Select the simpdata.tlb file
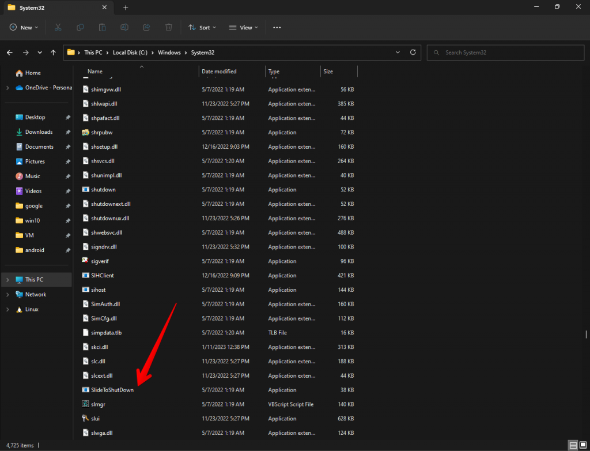This screenshot has width=590, height=451. click(x=106, y=333)
